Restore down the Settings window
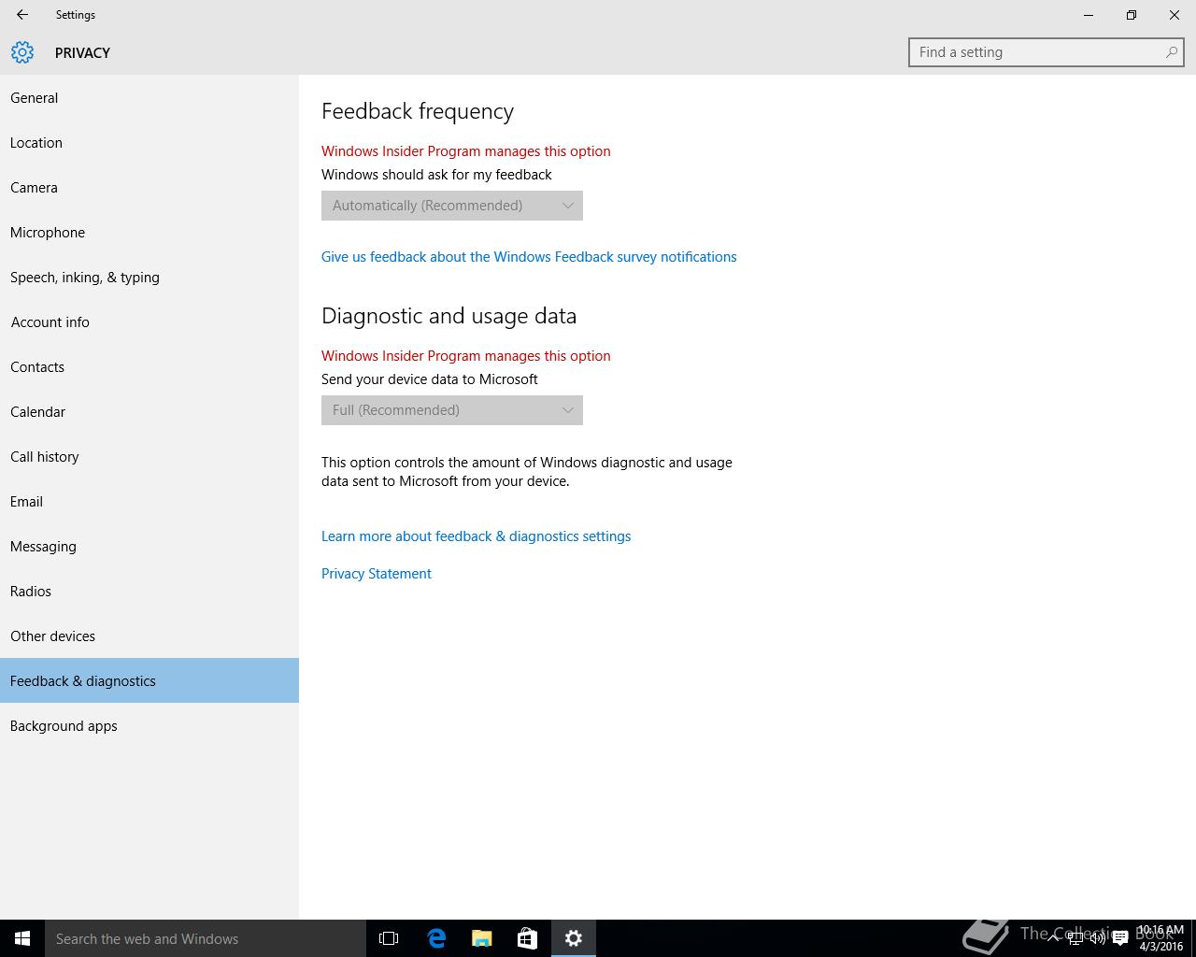Viewport: 1196px width, 957px height. tap(1132, 15)
